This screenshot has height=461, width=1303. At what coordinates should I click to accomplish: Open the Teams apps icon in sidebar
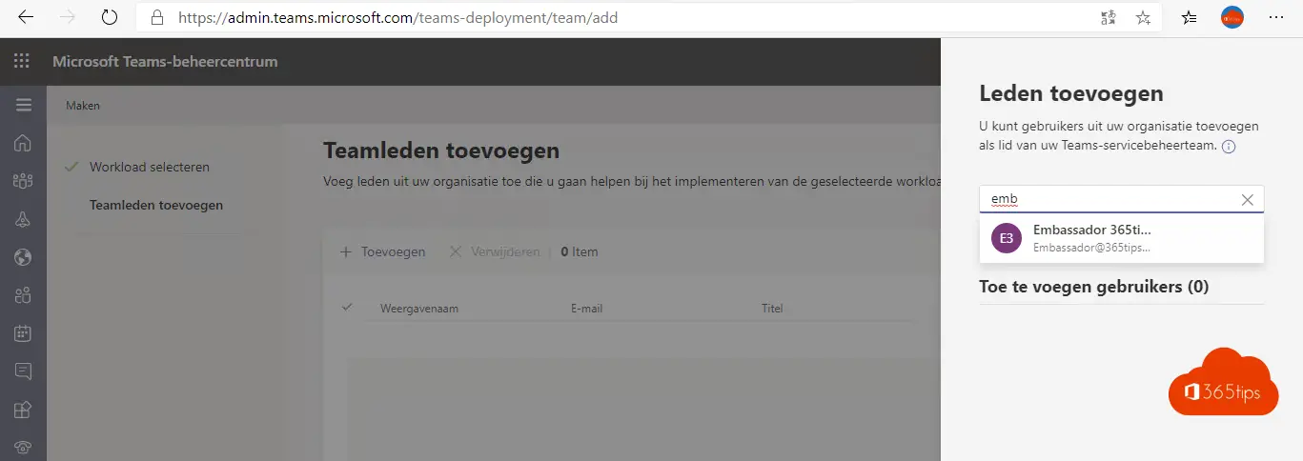23,410
